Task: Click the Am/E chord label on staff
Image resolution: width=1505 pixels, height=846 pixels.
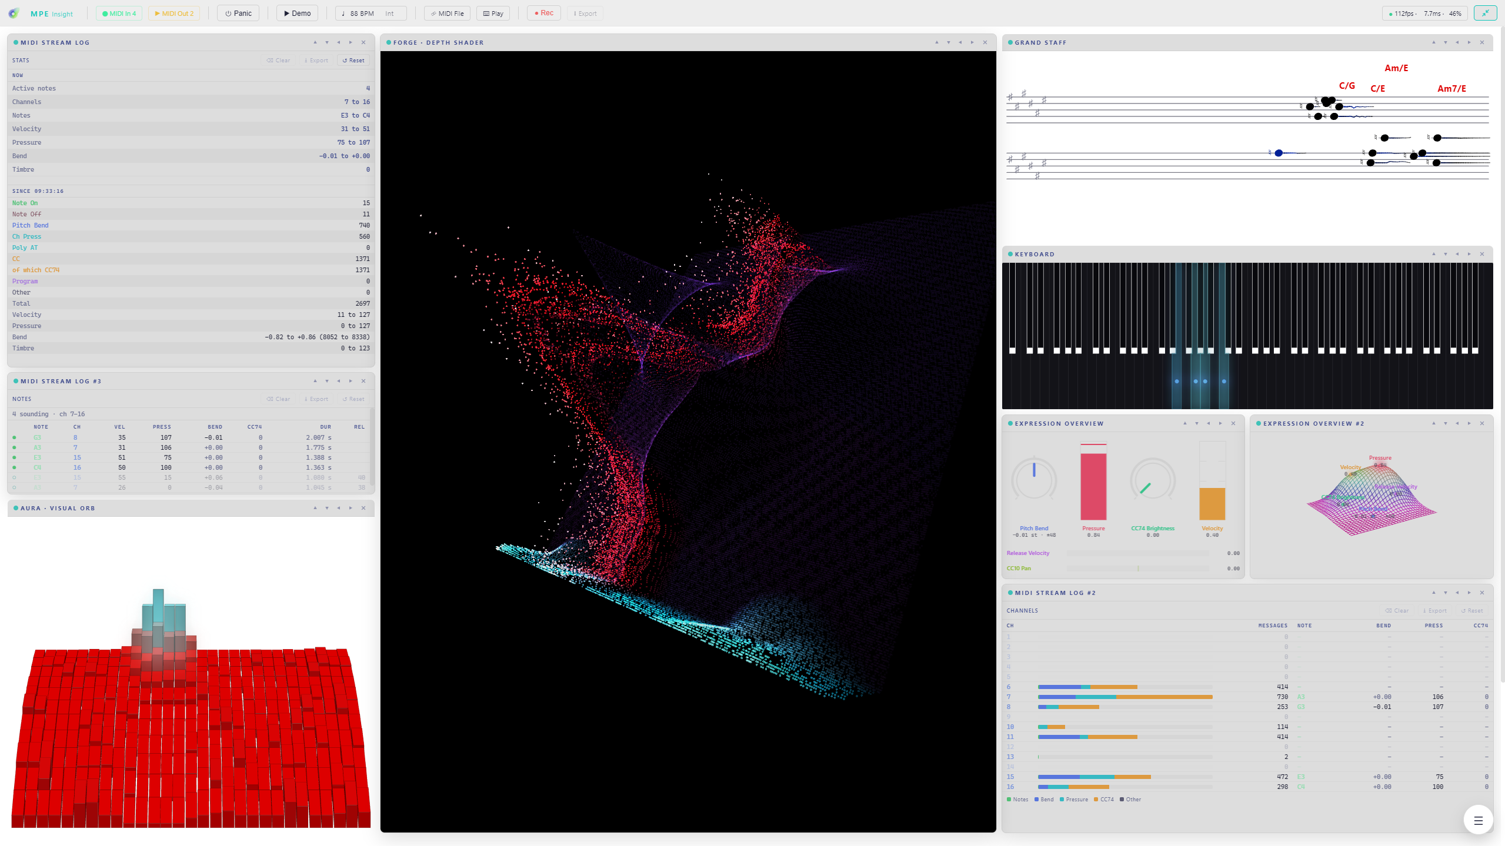Action: coord(1396,68)
